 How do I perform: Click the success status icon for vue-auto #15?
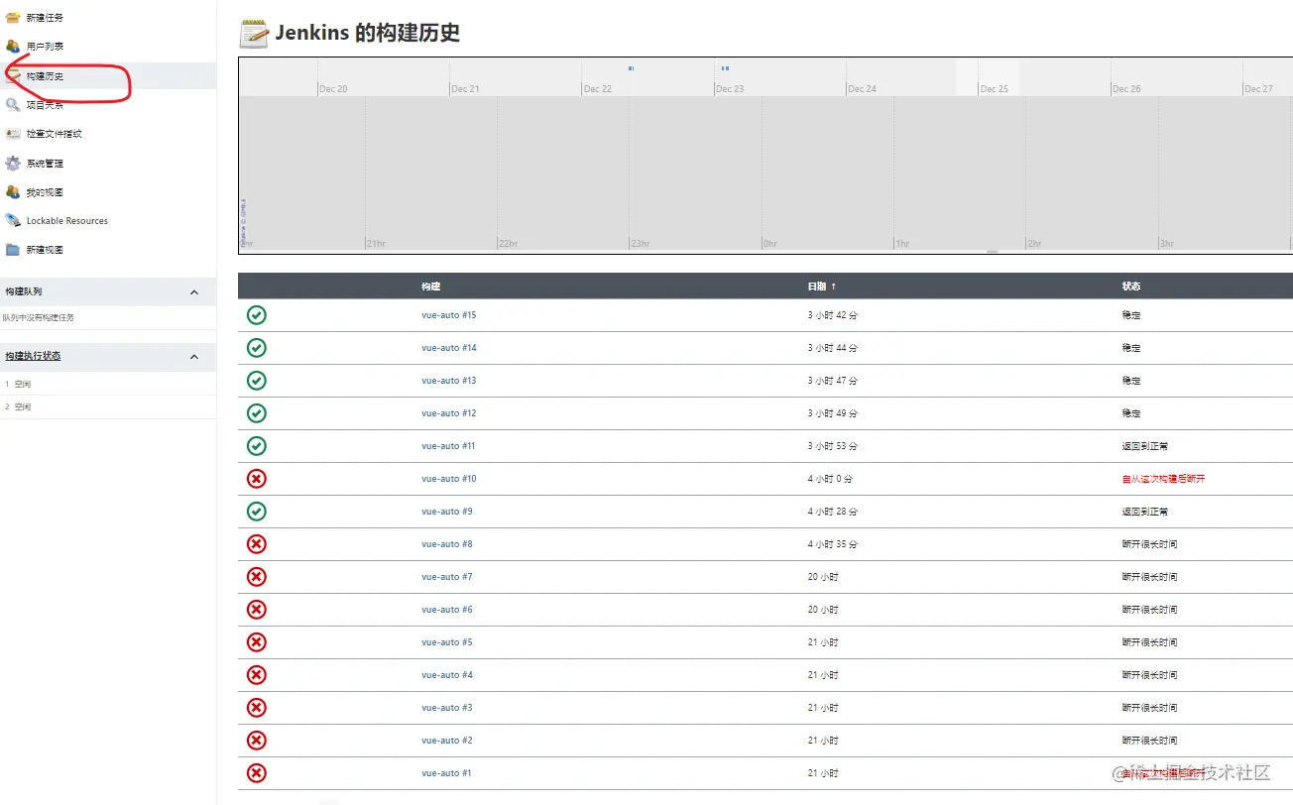coord(256,315)
